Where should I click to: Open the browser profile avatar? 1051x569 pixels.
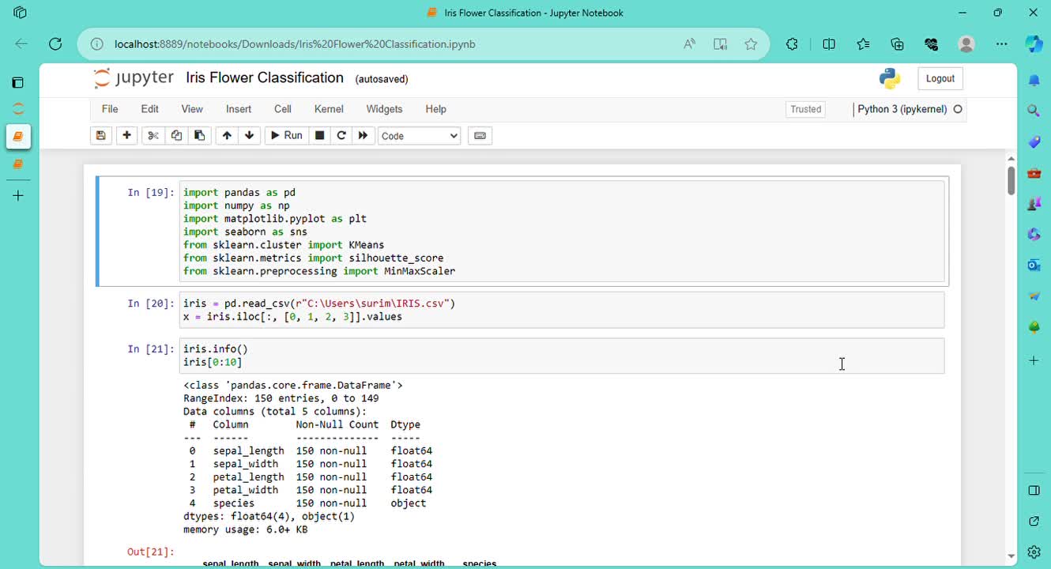[966, 44]
